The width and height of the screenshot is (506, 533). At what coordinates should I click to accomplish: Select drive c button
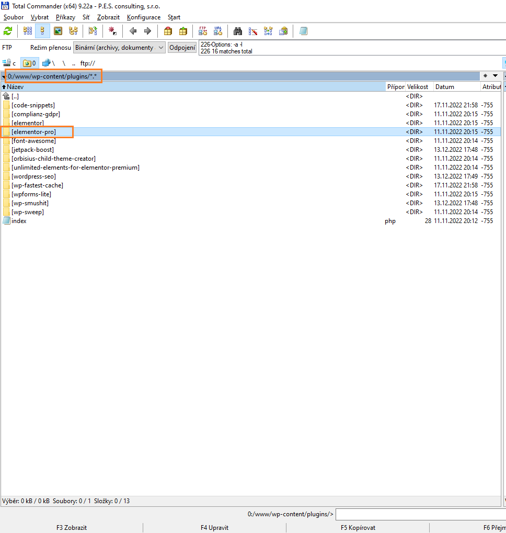9,63
